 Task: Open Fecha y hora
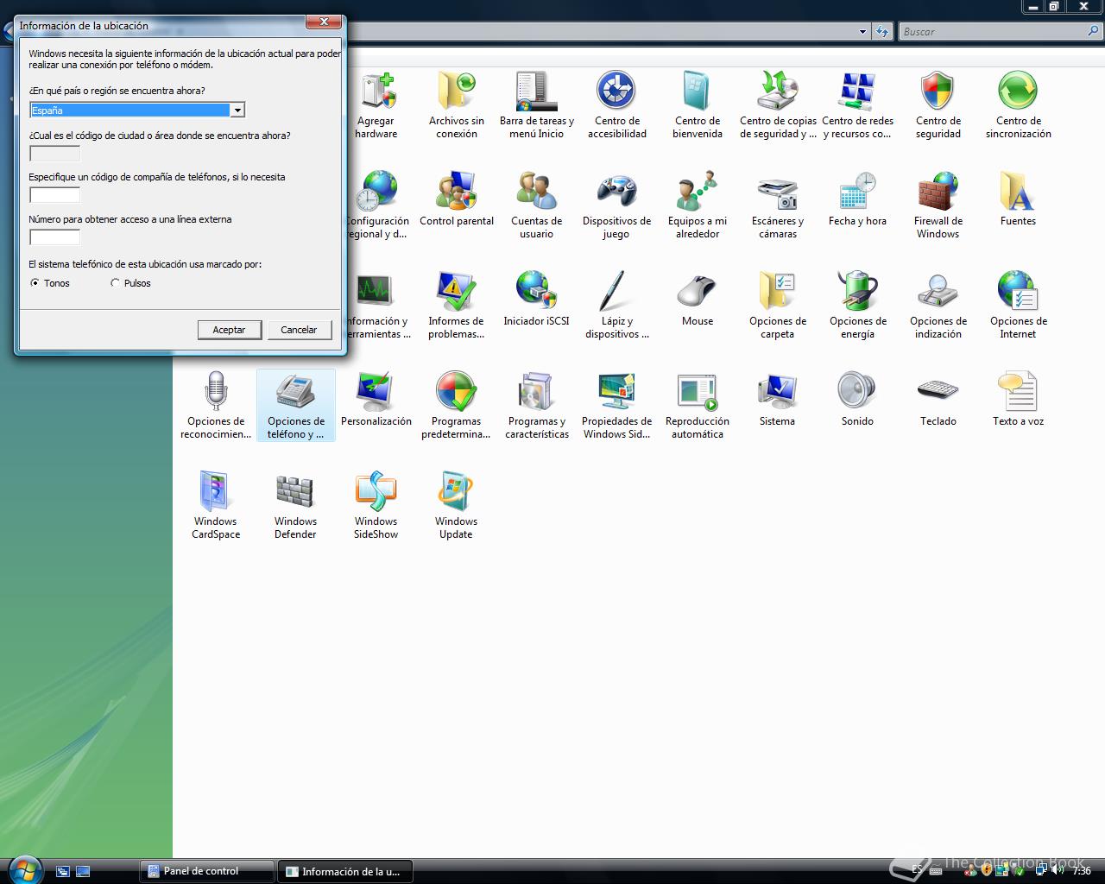coord(857,199)
